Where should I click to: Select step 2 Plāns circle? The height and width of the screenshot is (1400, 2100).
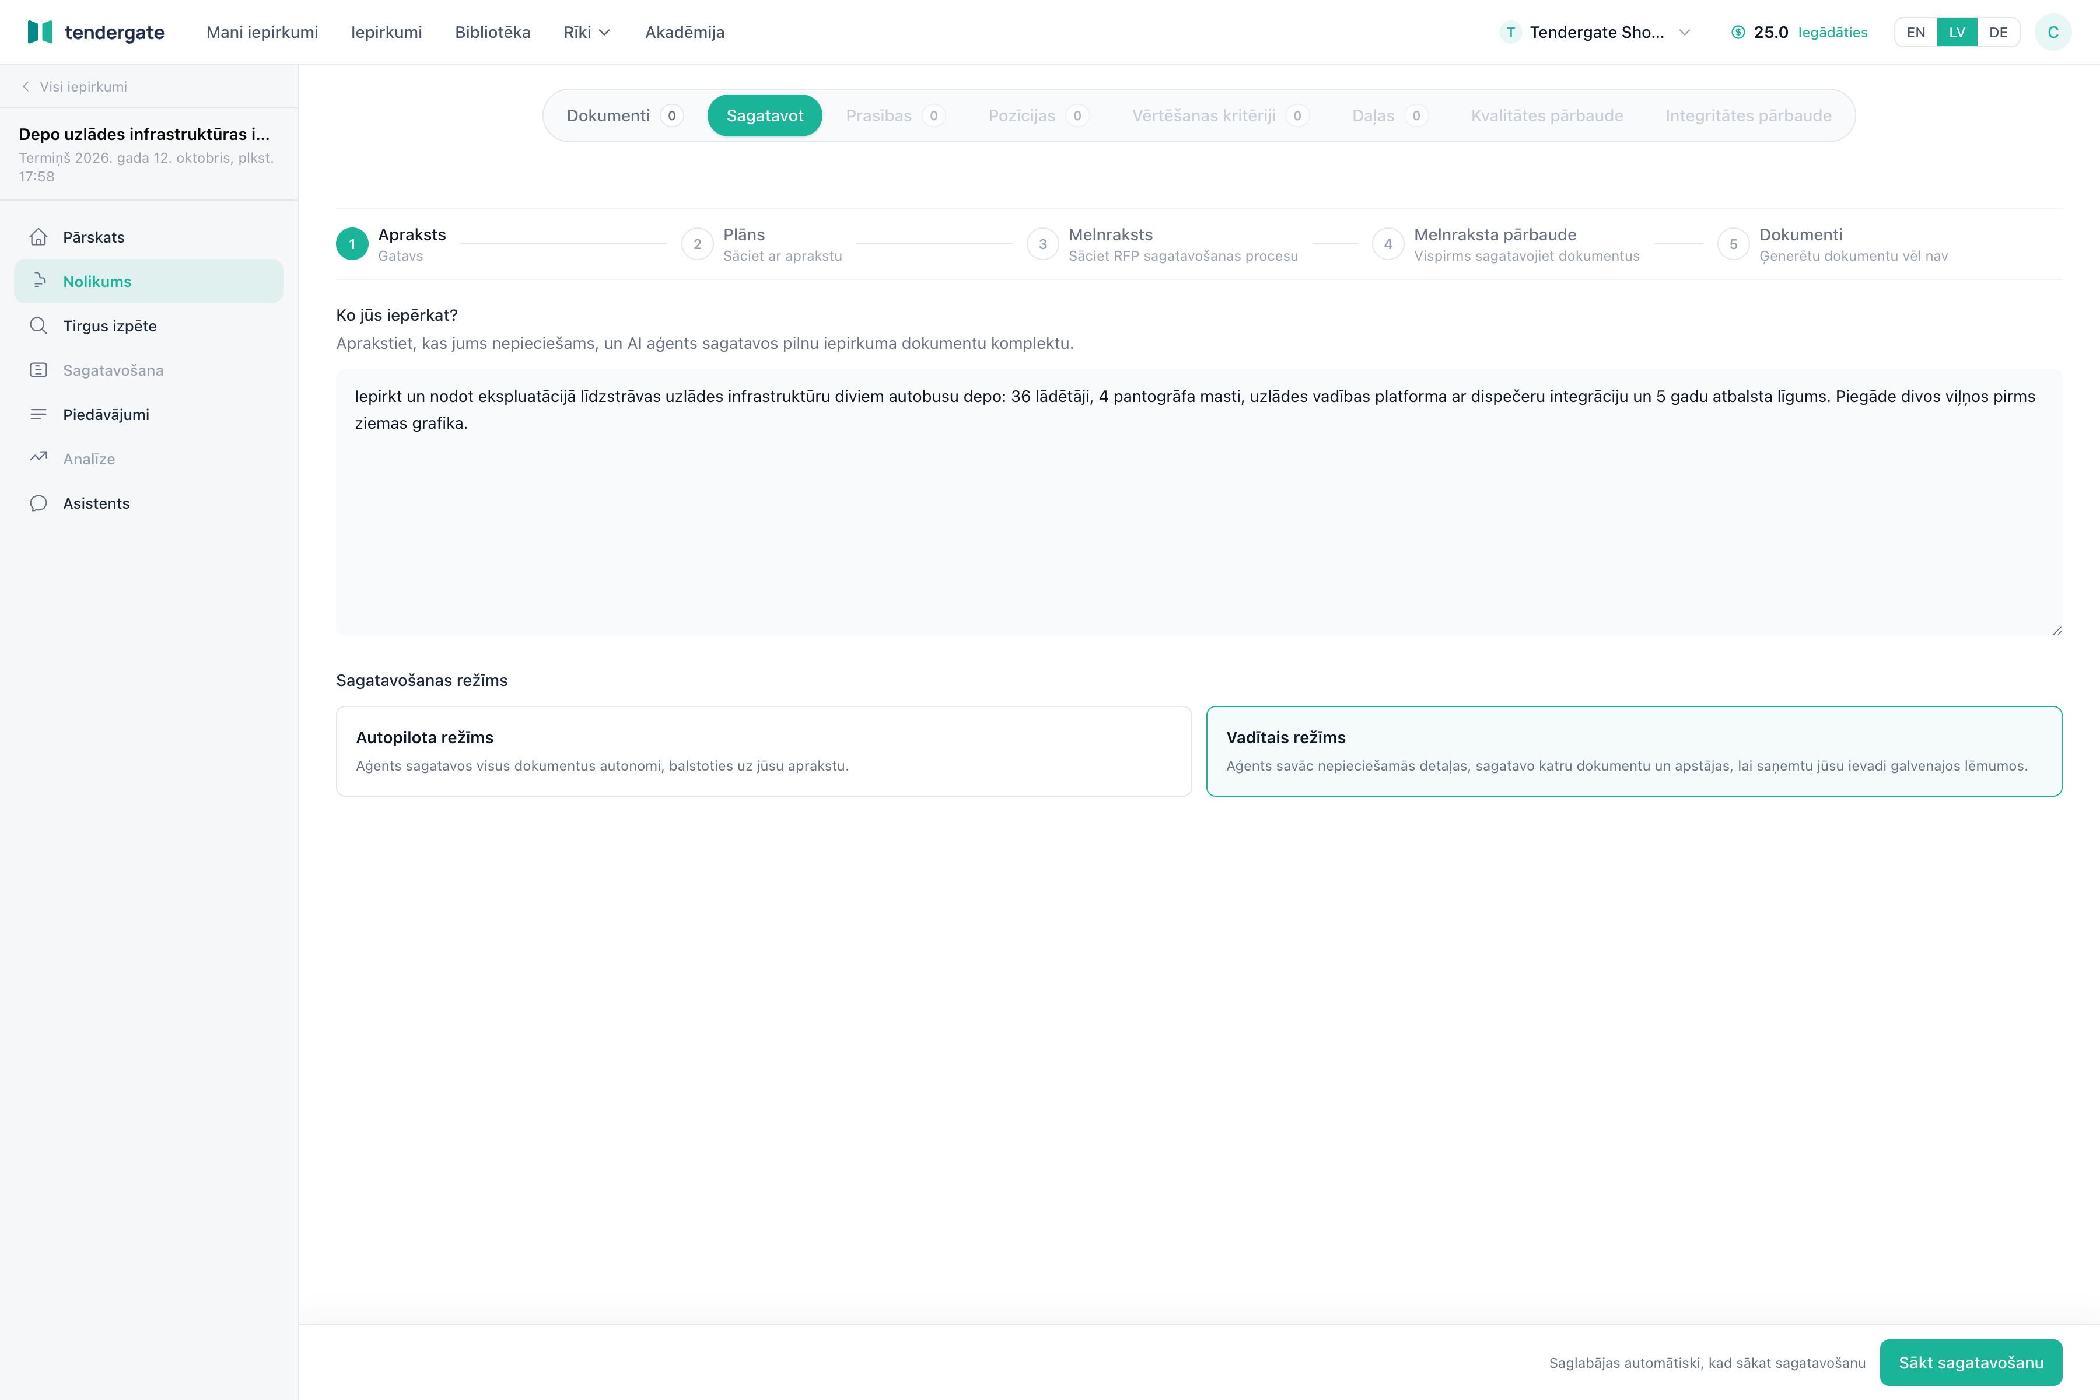(697, 244)
